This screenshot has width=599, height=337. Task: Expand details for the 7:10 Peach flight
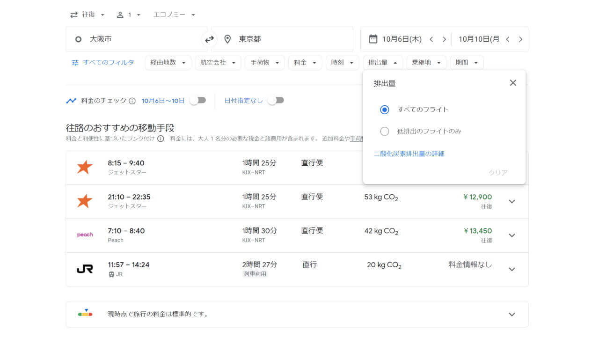point(511,235)
